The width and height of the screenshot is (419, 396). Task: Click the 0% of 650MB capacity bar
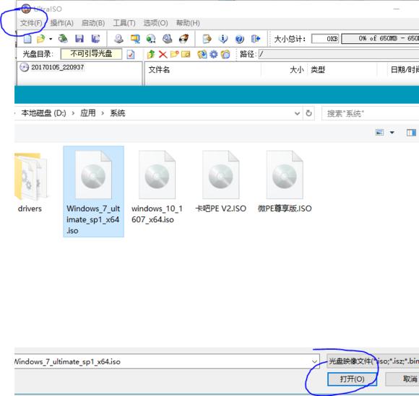(380, 39)
